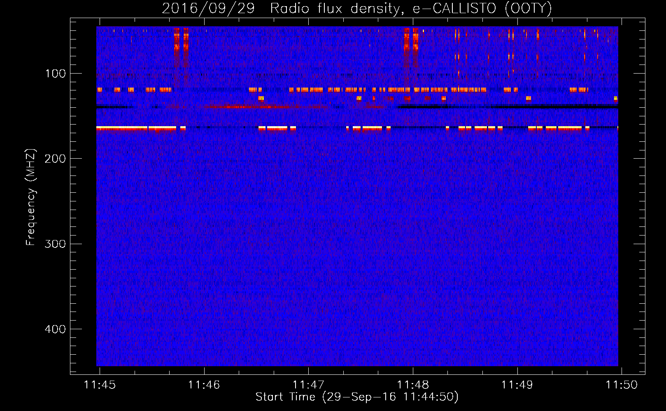
Task: Click the plot title 'Radio flux density, e-CALLISTO (OOTY)'
Action: 411,9
